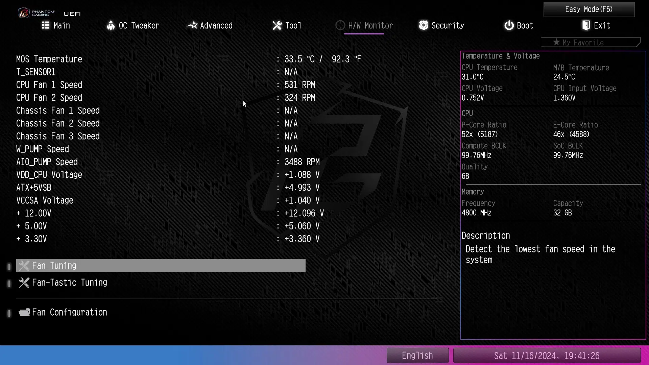Select Chassis Fan 2 Speed entry
649x365 pixels.
coord(157,123)
